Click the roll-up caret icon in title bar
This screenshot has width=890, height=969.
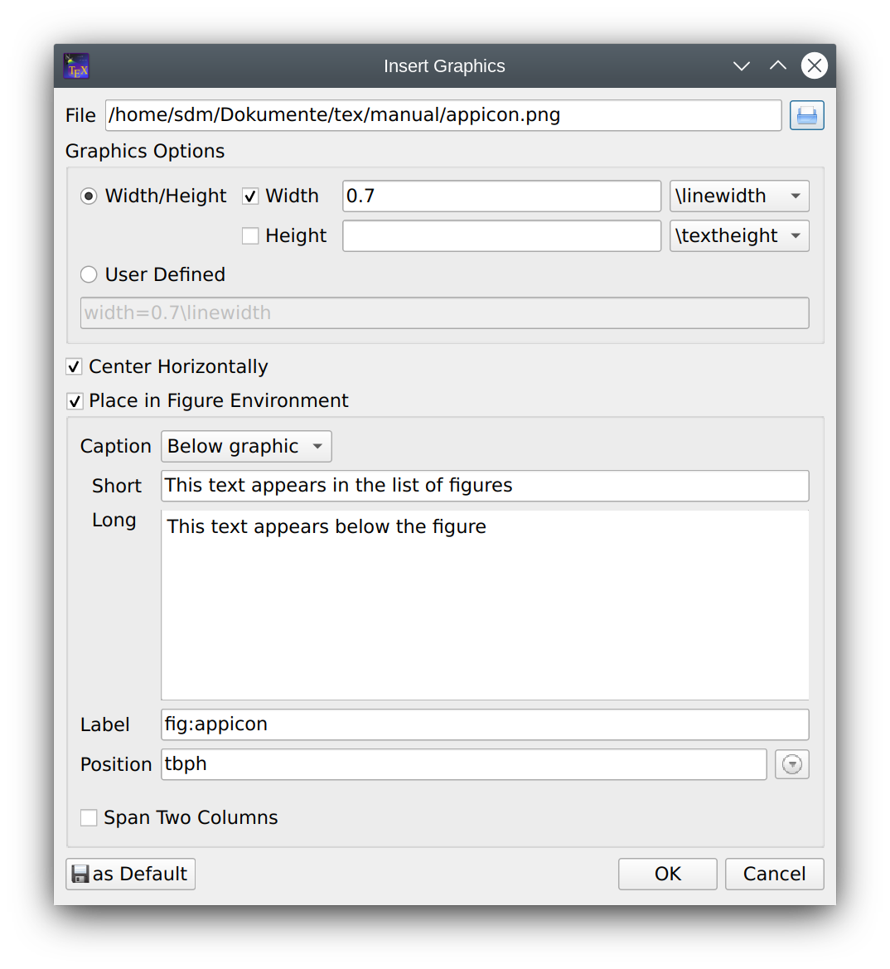777,65
